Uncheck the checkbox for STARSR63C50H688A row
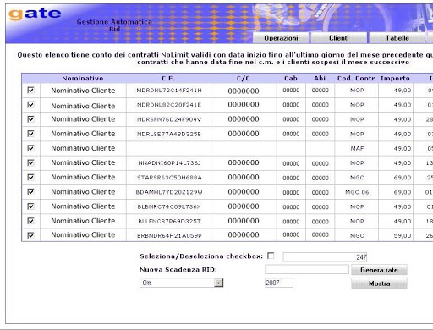Image resolution: width=433 pixels, height=330 pixels. tap(30, 177)
